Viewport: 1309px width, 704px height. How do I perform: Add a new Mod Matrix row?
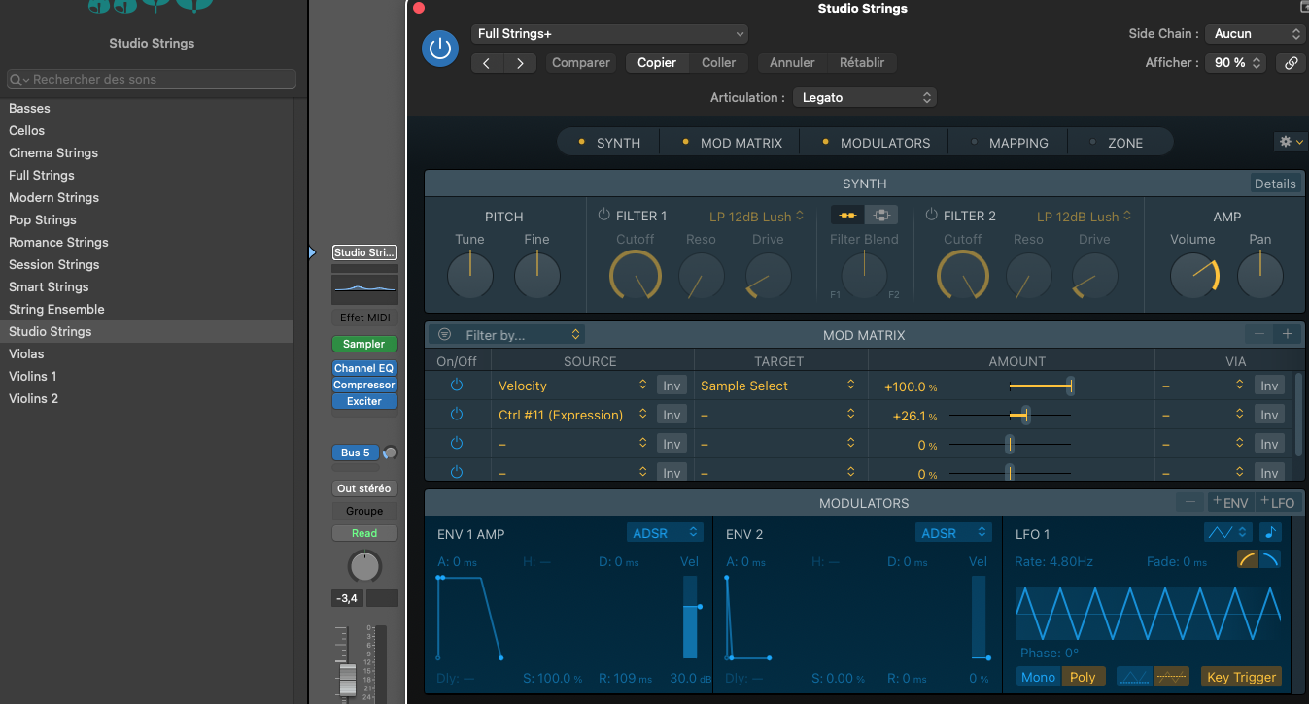1288,334
